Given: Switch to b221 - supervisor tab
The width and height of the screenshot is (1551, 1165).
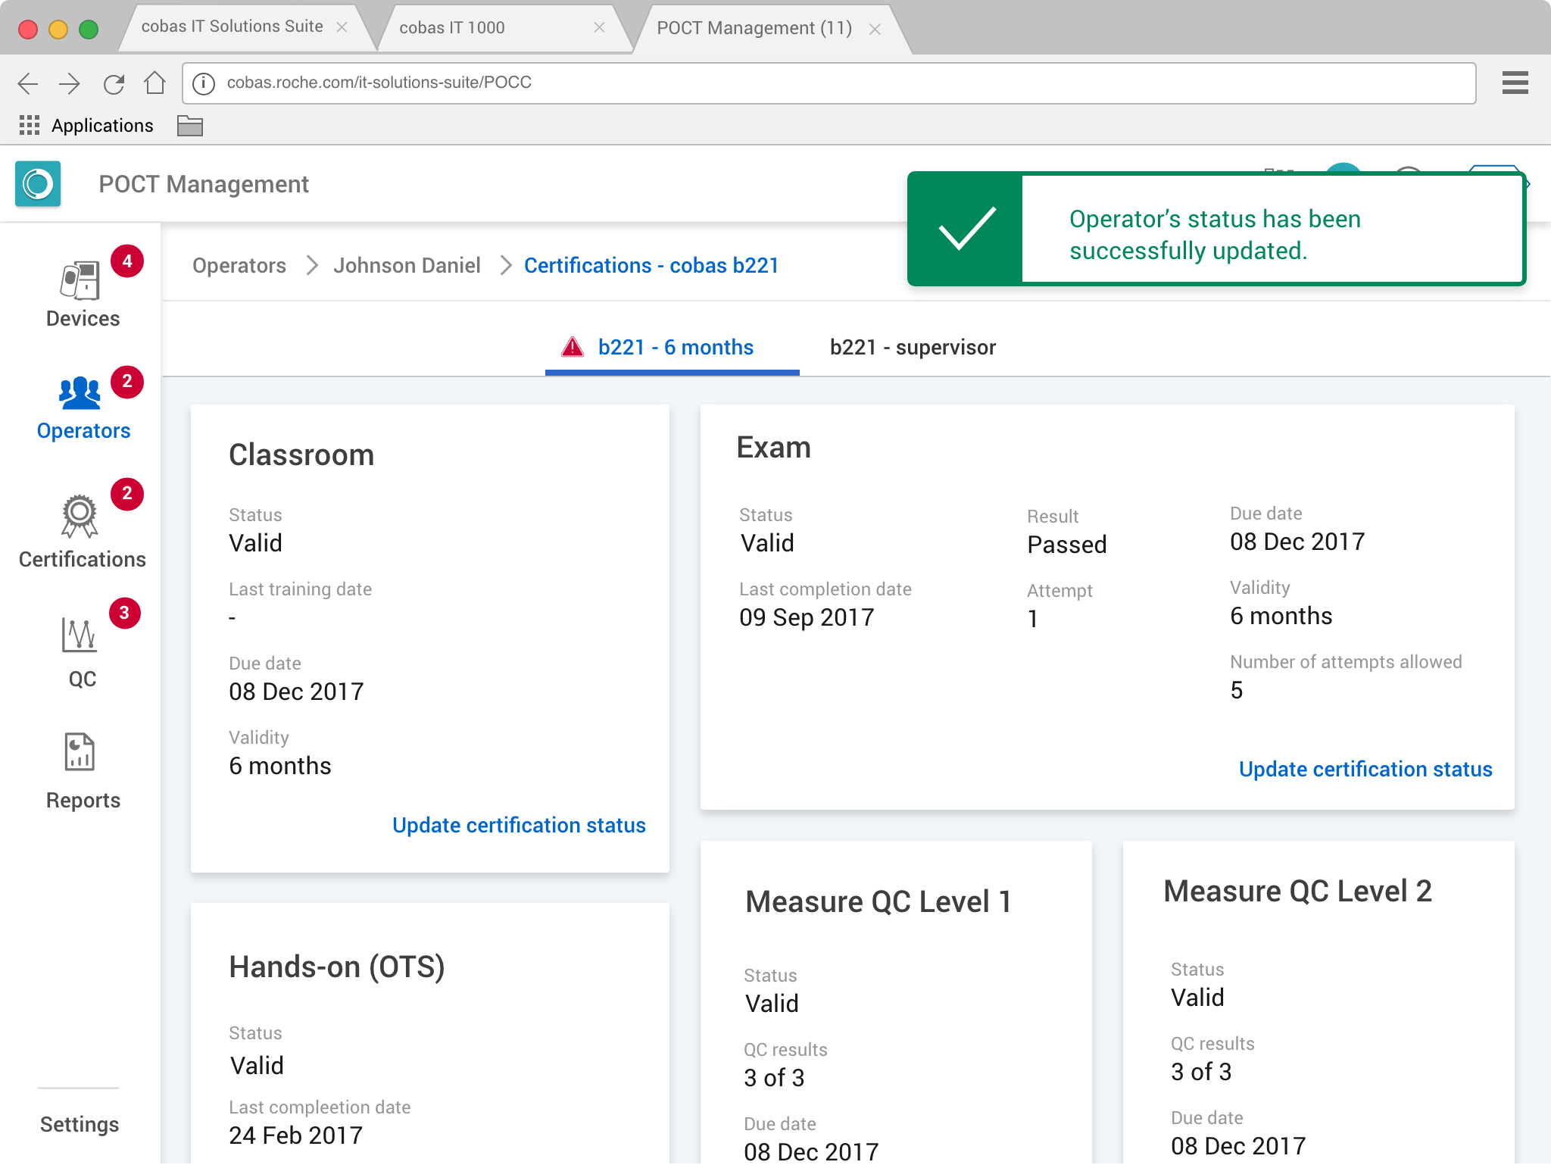Looking at the screenshot, I should 913,348.
